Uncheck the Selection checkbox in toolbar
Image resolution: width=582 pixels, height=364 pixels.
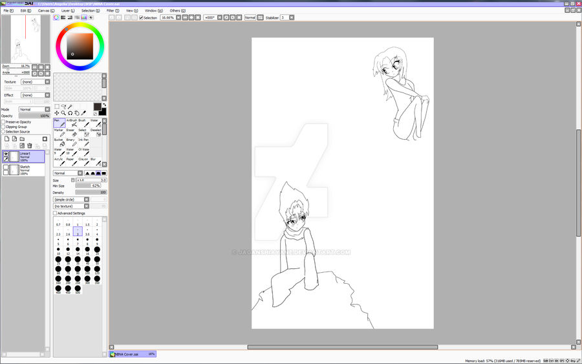pyautogui.click(x=141, y=17)
